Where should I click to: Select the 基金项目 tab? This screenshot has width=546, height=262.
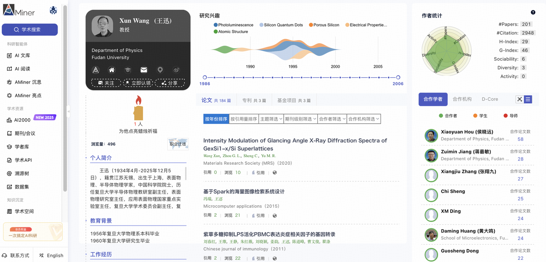294,100
